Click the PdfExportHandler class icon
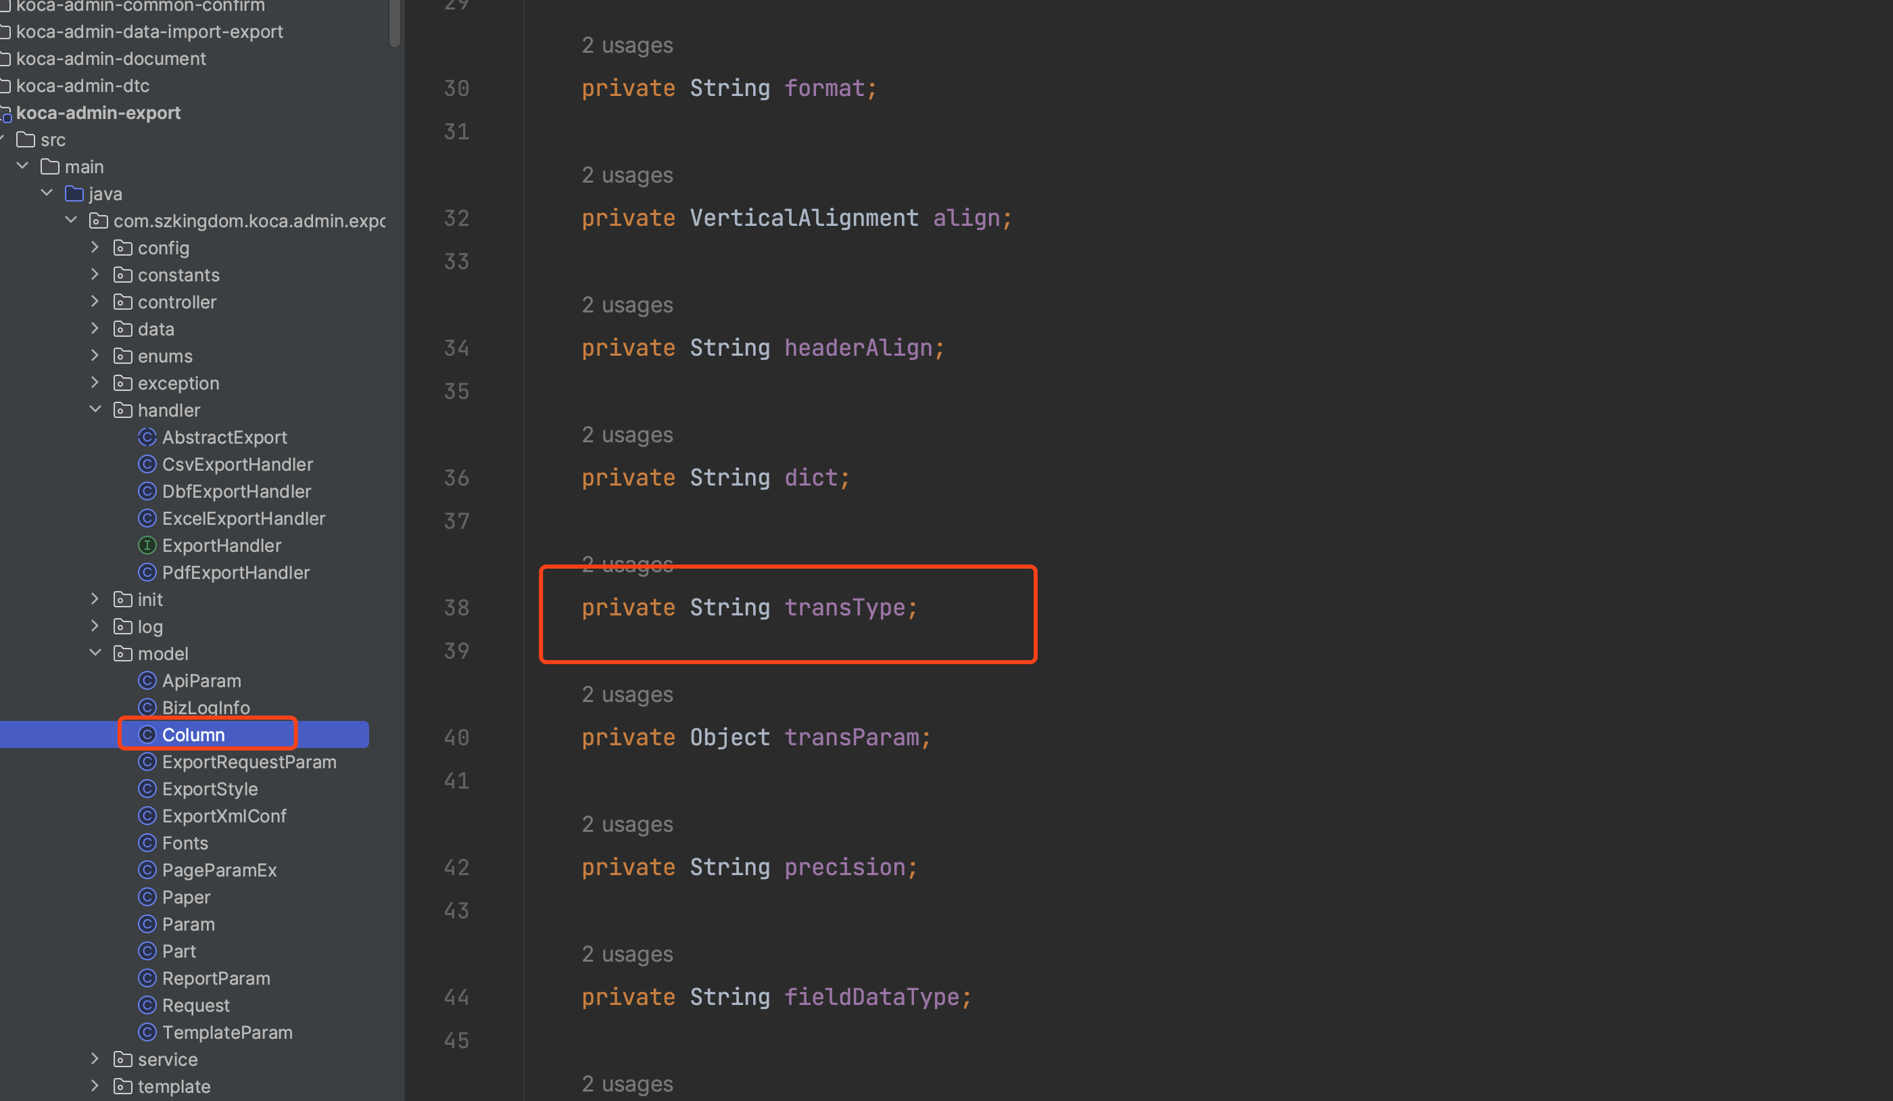 pyautogui.click(x=147, y=573)
